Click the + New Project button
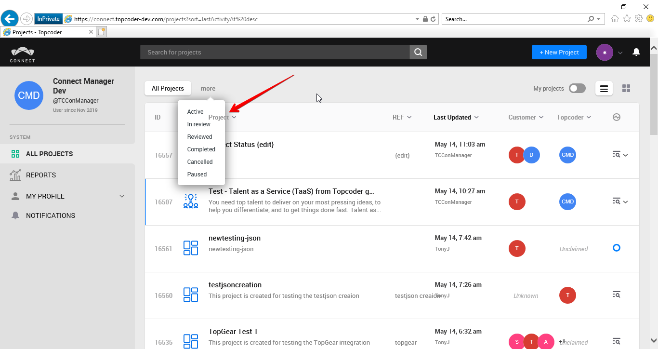Image resolution: width=658 pixels, height=349 pixels. [x=559, y=52]
